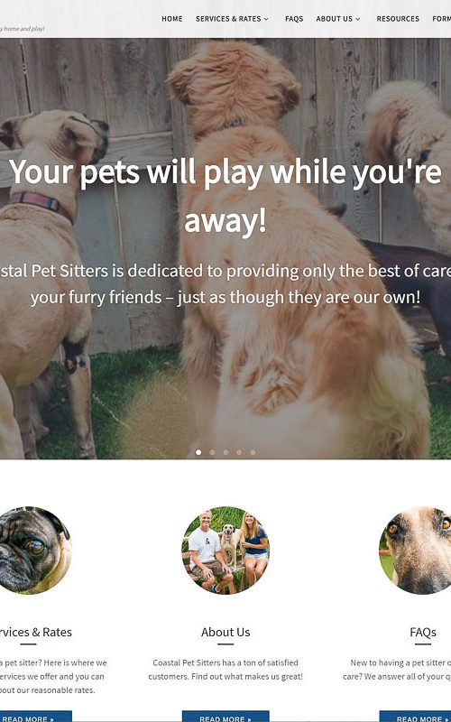Click Read More under About Us

click(225, 717)
